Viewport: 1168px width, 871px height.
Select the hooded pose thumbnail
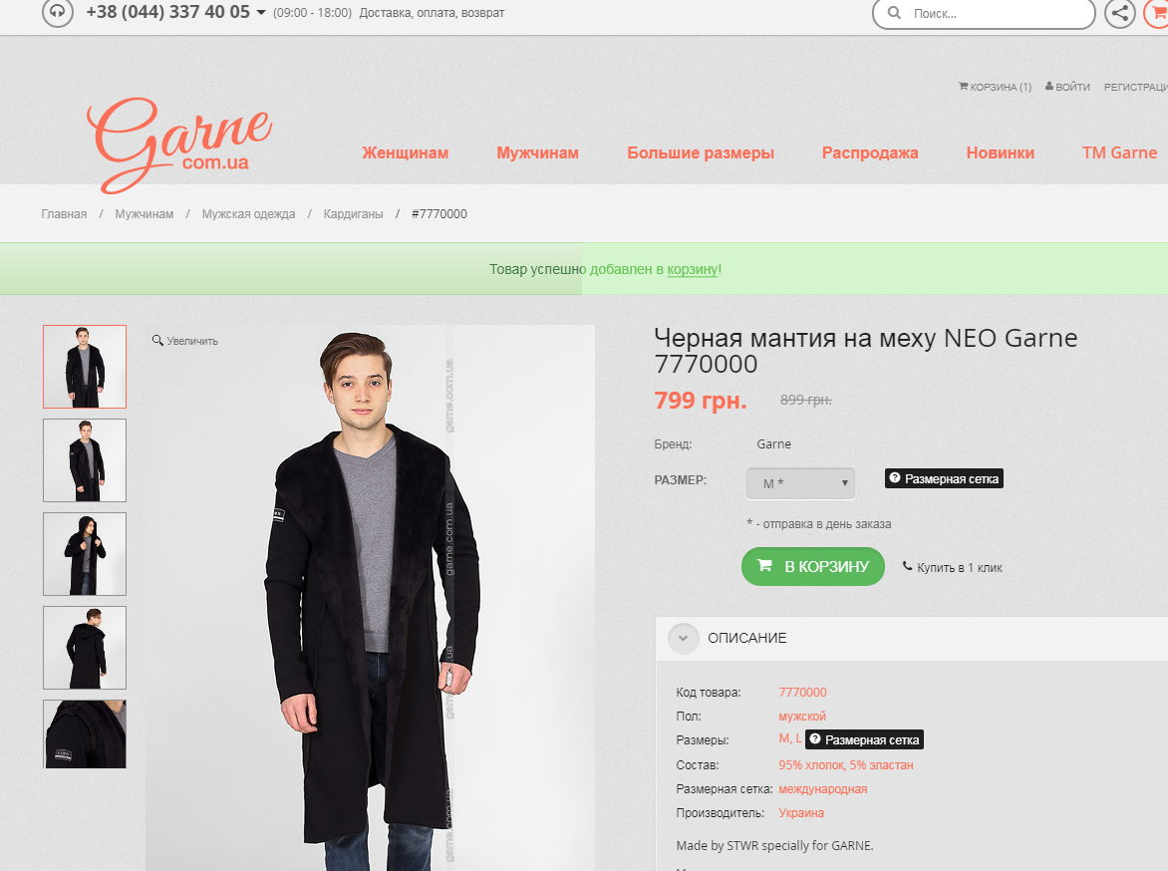click(85, 554)
